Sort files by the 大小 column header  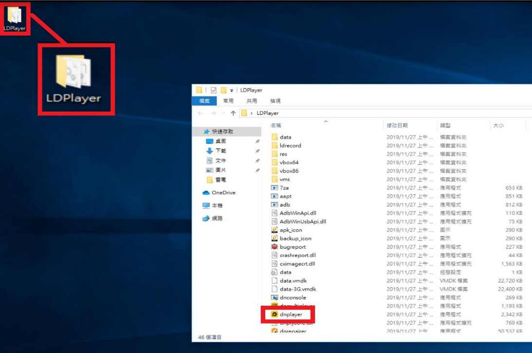pyautogui.click(x=498, y=126)
